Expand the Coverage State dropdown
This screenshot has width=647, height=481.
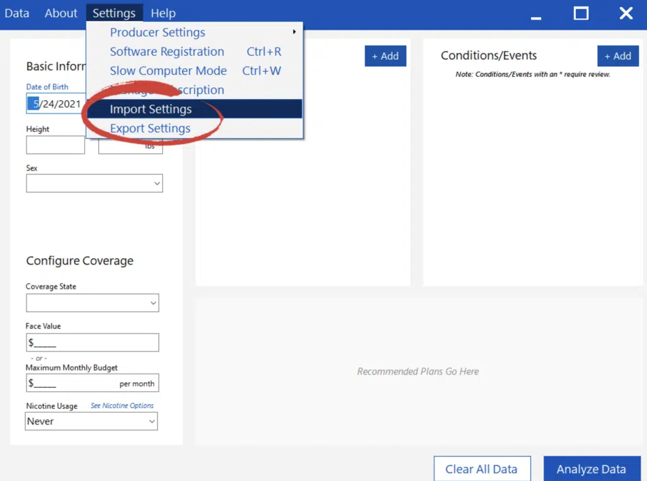92,303
